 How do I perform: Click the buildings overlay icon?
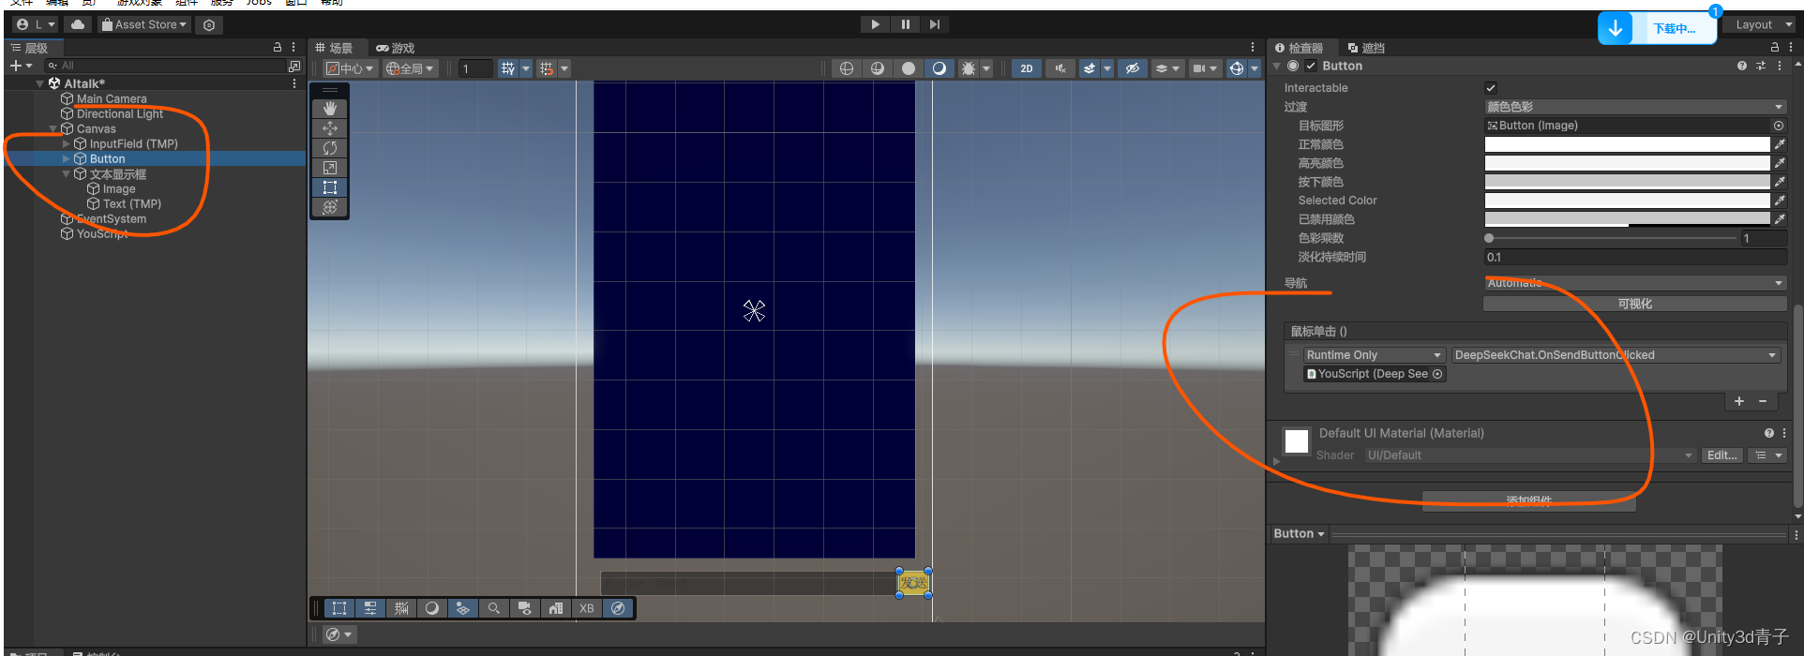click(555, 608)
